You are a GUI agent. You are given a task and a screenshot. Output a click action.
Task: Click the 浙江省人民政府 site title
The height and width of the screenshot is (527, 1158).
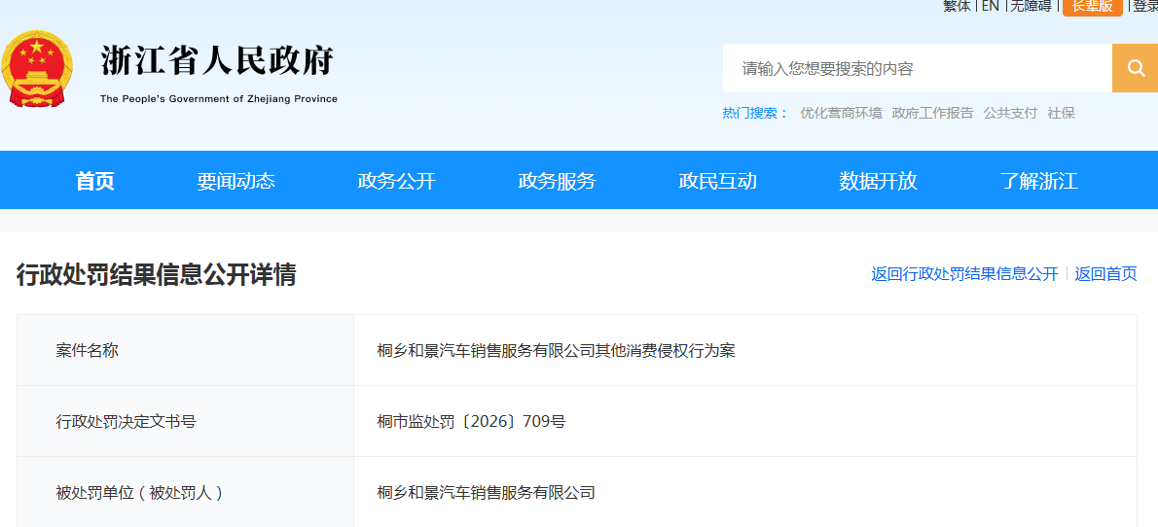pos(217,60)
